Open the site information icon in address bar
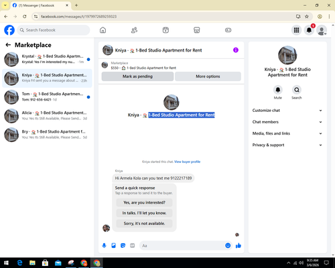Screen dimensions: 335x268 pyautogui.click(x=36, y=17)
